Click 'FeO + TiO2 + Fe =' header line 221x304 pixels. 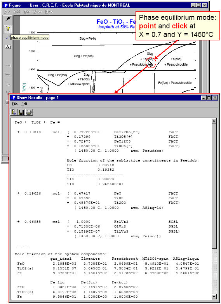point(37,122)
